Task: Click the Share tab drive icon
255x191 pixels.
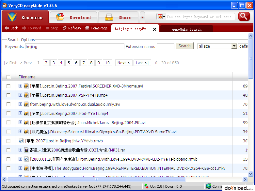Action: click(109, 17)
